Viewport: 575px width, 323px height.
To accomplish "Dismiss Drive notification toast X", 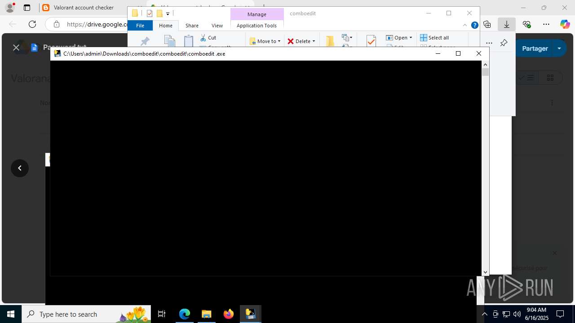I will point(554,253).
